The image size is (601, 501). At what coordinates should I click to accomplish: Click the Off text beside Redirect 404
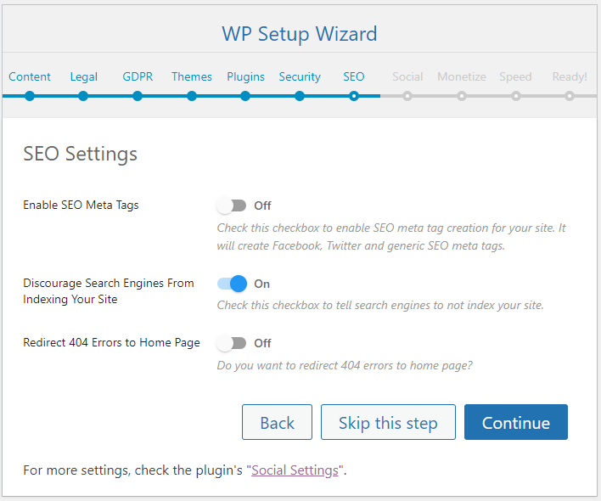[x=262, y=343]
